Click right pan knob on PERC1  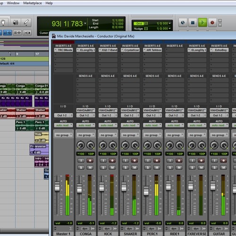[158, 145]
